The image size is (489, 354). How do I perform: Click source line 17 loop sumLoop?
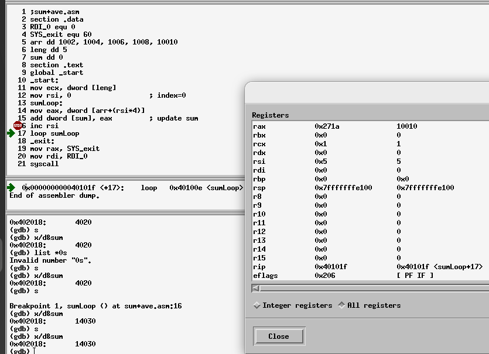[54, 133]
